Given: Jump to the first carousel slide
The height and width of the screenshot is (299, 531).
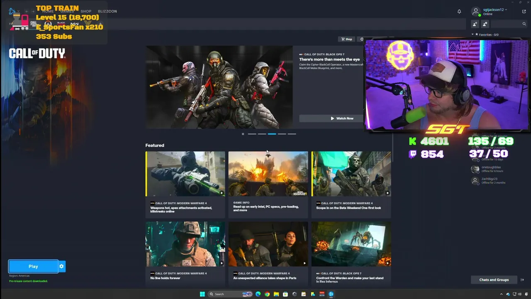Looking at the screenshot, I should (x=252, y=134).
